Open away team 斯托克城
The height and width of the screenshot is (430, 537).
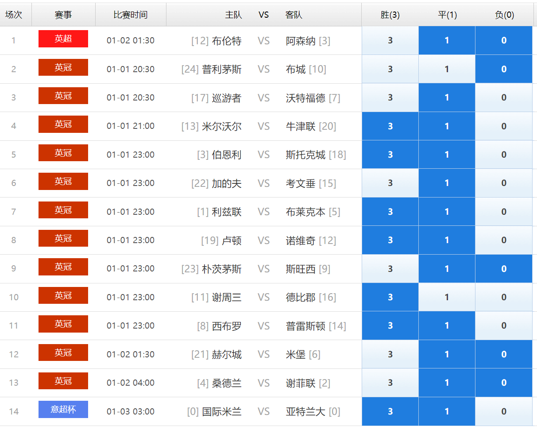pyautogui.click(x=305, y=155)
